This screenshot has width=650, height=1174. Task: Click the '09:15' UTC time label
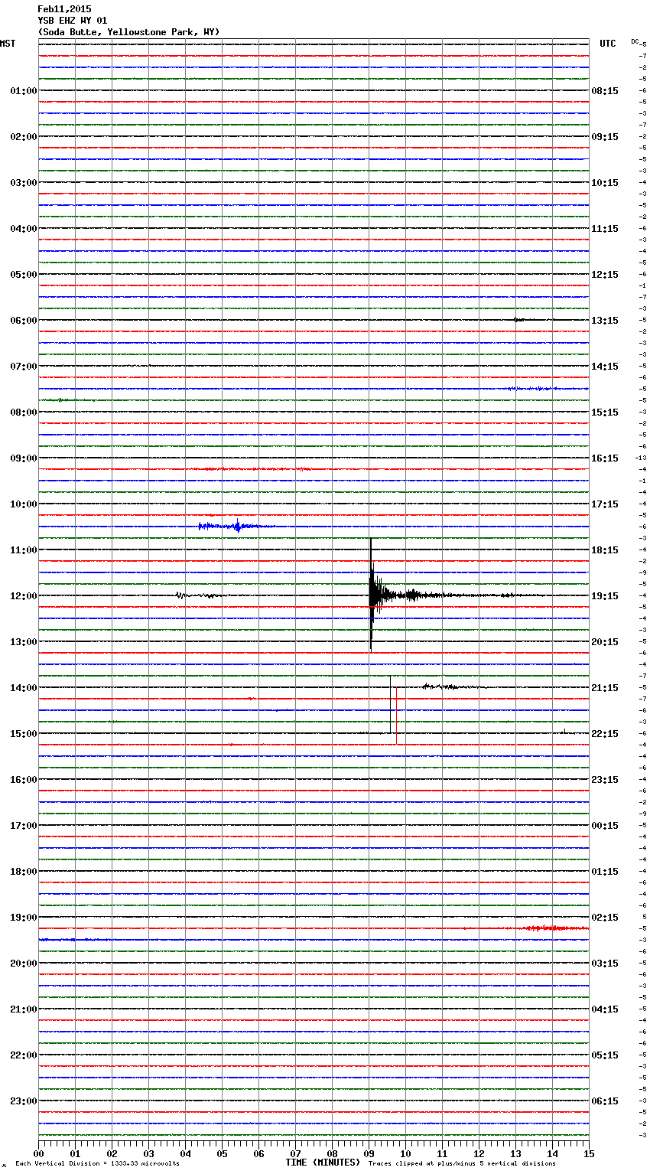[x=605, y=137]
